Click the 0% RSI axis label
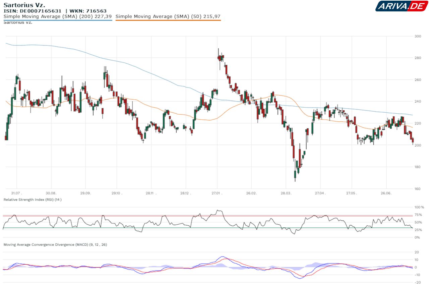Image resolution: width=429 pixels, height=285 pixels. pos(417,237)
